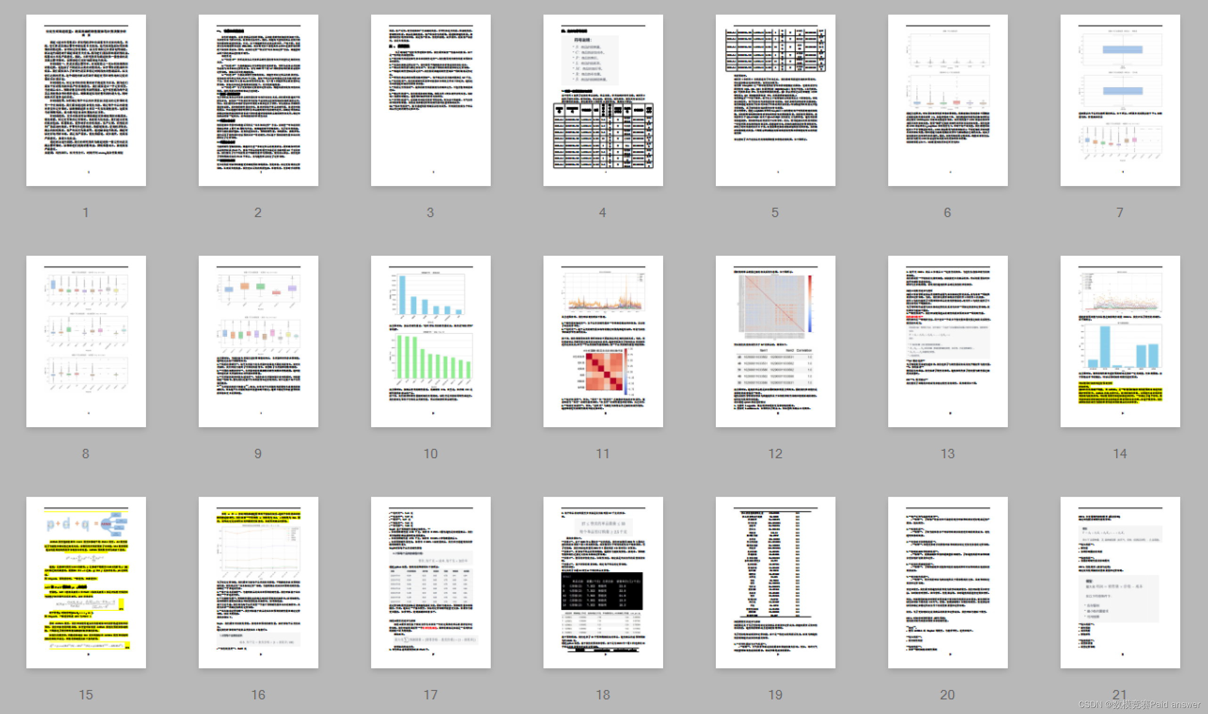Select page 10 thumbnail with green bar chart
Image resolution: width=1208 pixels, height=714 pixels.
pos(430,341)
